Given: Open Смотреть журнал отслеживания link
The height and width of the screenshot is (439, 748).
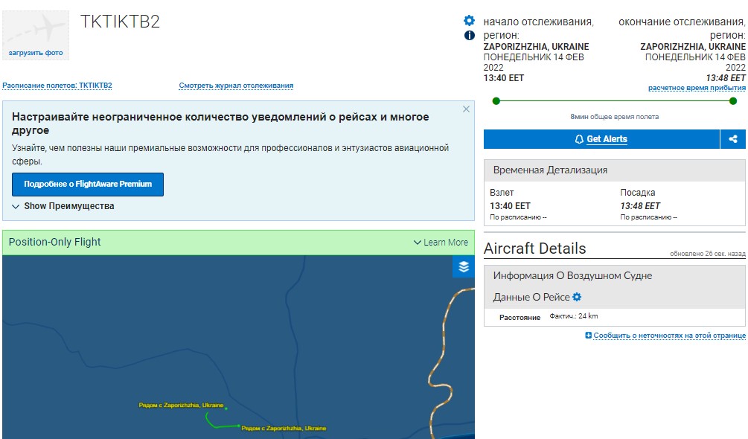Looking at the screenshot, I should [236, 86].
